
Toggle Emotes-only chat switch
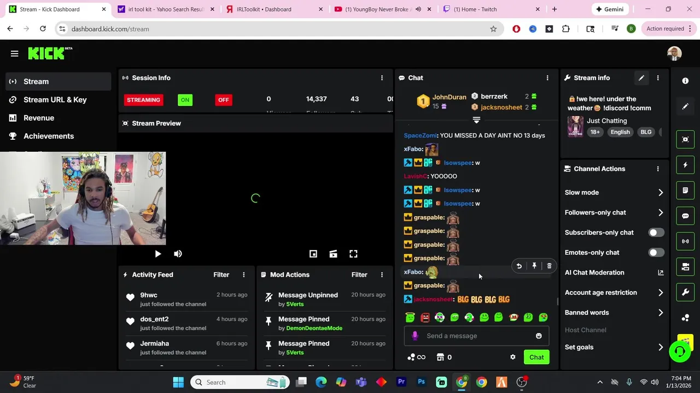[x=656, y=253]
